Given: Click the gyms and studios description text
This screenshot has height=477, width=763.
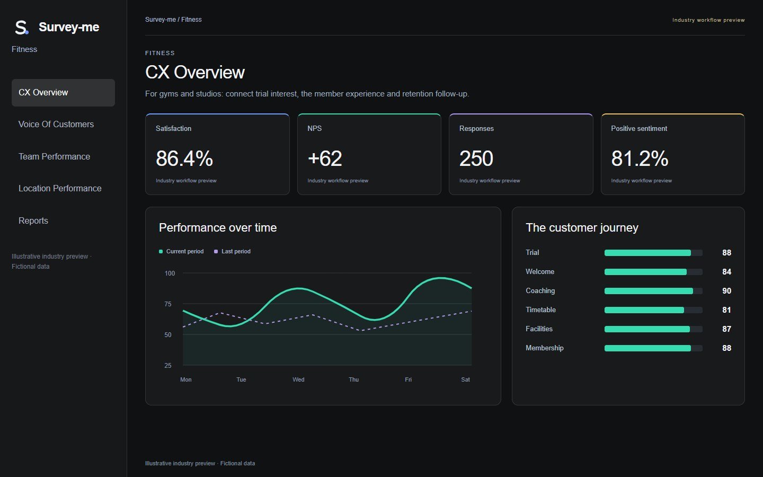Looking at the screenshot, I should 307,94.
